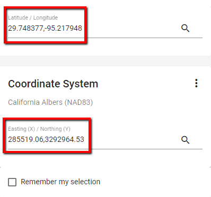
Task: Click the magnifier beside 285519.06,3292964.53
Action: 185,140
